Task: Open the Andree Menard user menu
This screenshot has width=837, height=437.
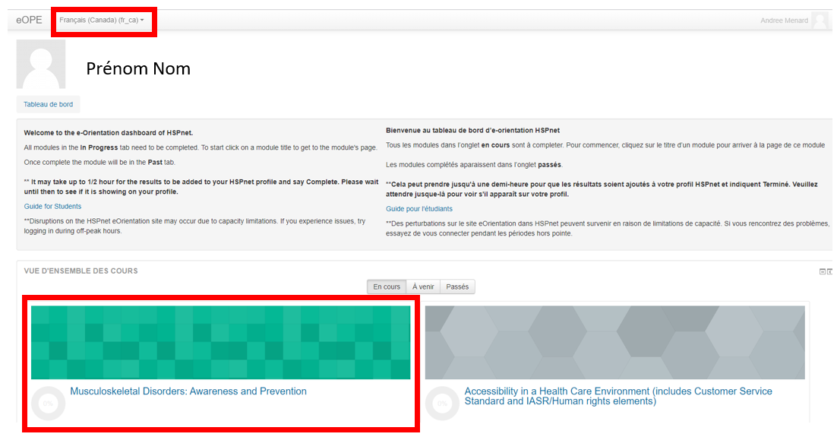Action: (x=784, y=21)
